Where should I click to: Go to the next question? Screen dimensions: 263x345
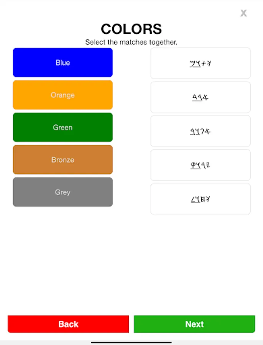tap(194, 324)
